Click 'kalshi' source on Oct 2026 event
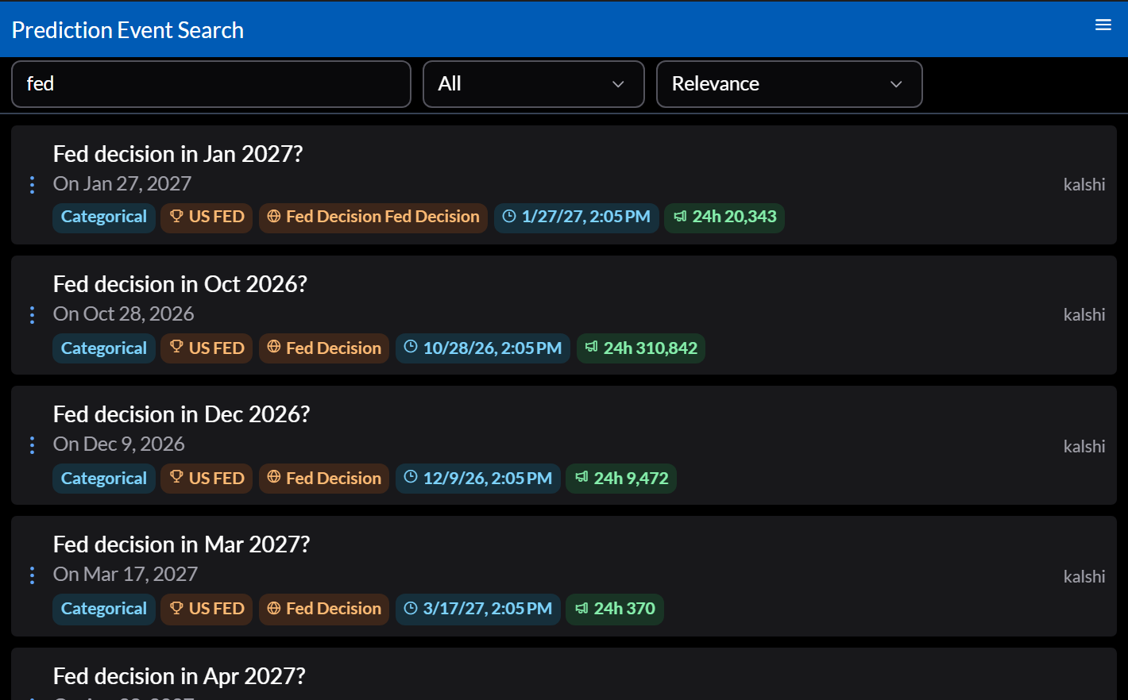The height and width of the screenshot is (700, 1128). [x=1084, y=315]
